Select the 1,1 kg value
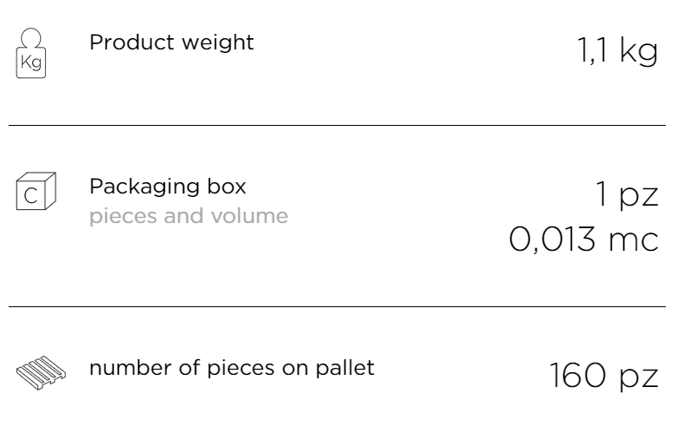This screenshot has height=433, width=677. click(617, 51)
